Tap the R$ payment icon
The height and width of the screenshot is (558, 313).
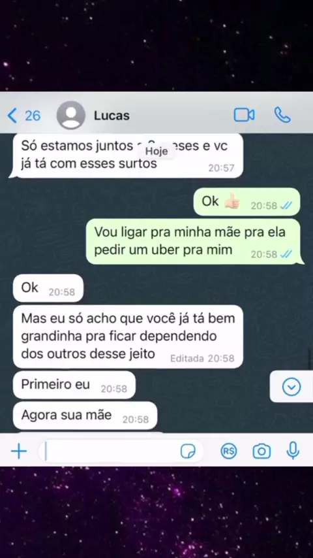tap(228, 451)
